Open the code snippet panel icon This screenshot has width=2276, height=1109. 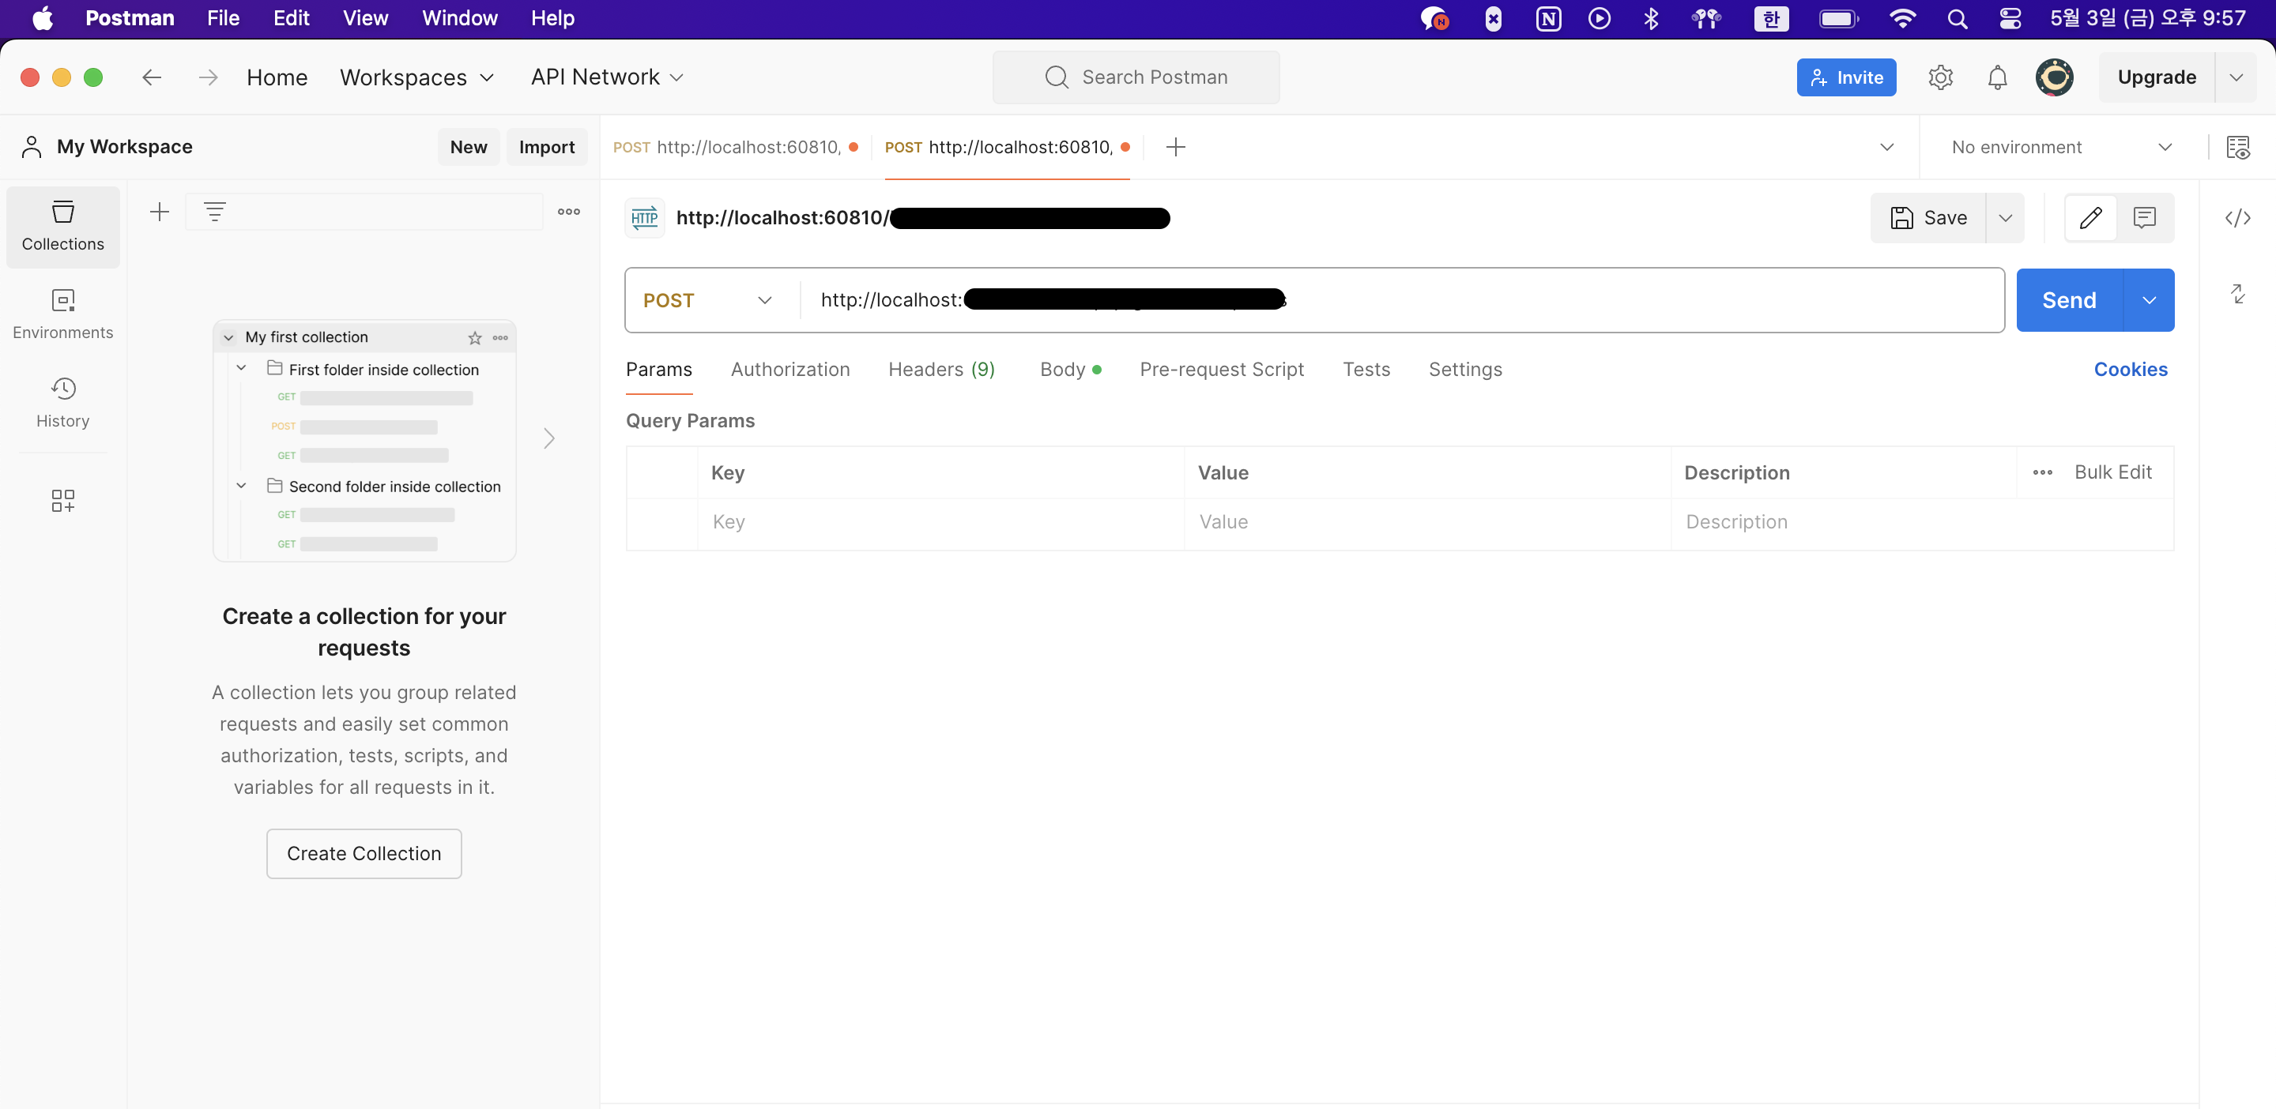coord(2237,218)
